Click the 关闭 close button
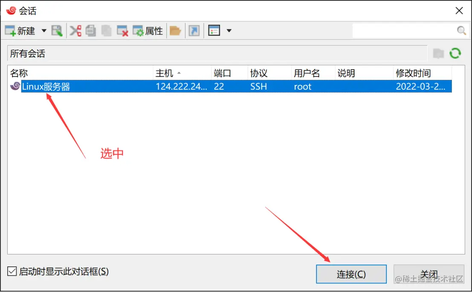Viewport: 472px width, 292px height. click(x=429, y=274)
